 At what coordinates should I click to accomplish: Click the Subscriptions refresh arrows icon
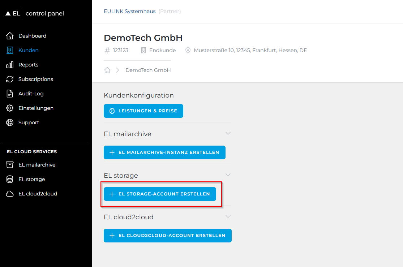[x=10, y=79]
